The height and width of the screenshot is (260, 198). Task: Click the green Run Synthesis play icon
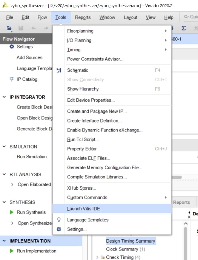click(12, 212)
